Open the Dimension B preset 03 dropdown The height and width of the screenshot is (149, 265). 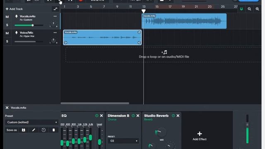click(123, 141)
